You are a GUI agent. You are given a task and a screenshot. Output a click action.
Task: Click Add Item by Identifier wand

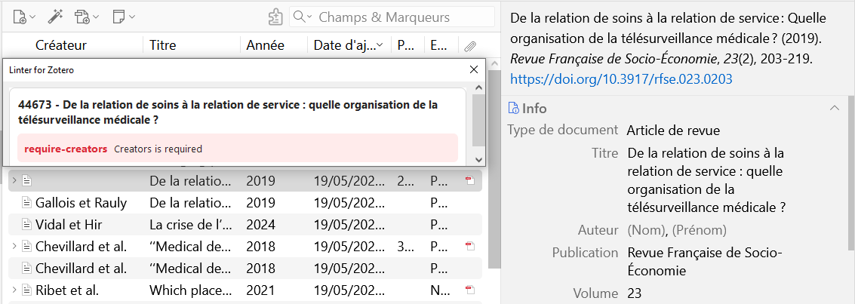click(55, 17)
